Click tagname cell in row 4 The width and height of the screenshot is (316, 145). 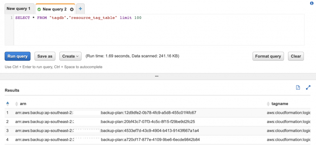pos(288,140)
